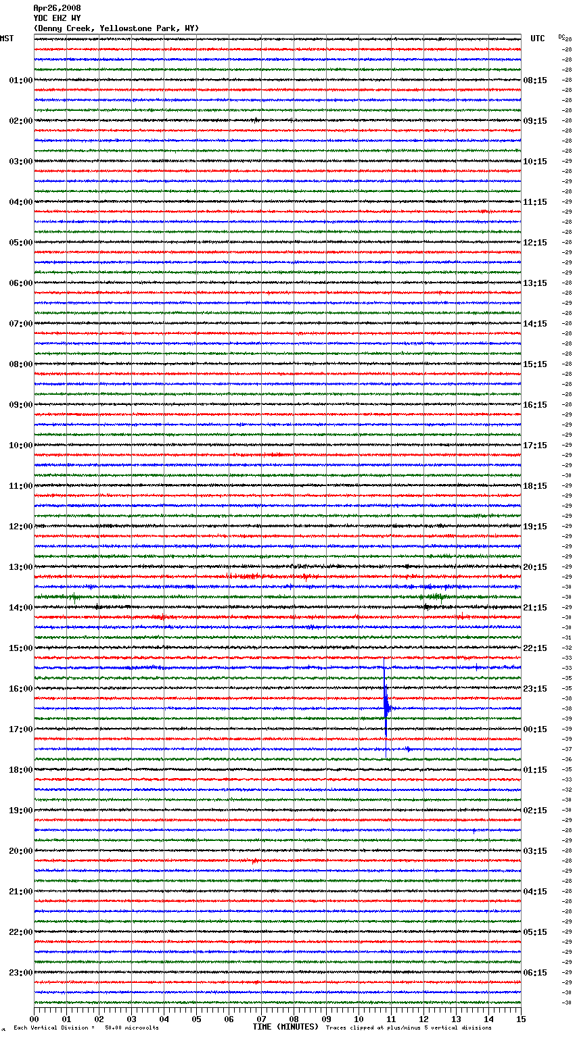The image size is (575, 1037).
Task: Select the 18:00 MST time label
Action: [21, 770]
